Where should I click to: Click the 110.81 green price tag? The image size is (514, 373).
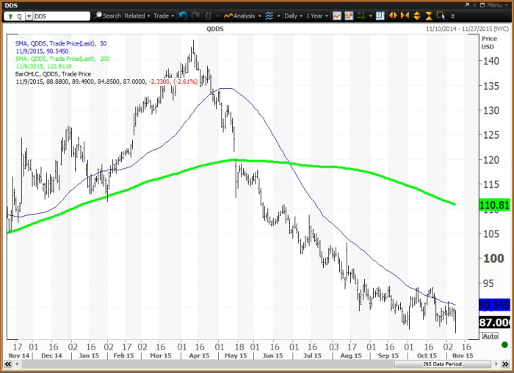click(x=494, y=205)
